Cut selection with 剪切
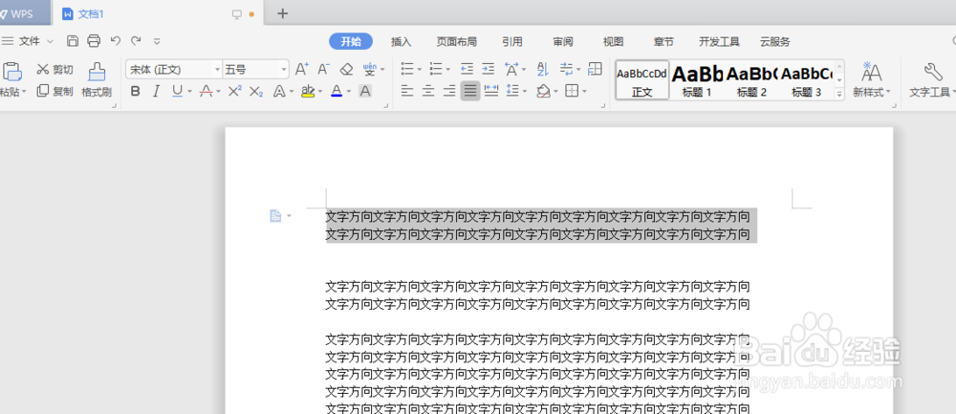This screenshot has height=414, width=956. [x=54, y=69]
